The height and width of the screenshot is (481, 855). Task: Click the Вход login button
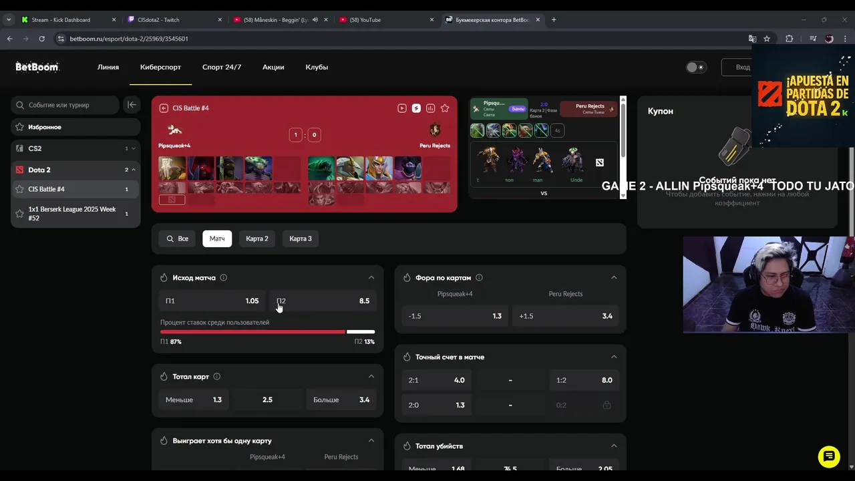(737, 67)
